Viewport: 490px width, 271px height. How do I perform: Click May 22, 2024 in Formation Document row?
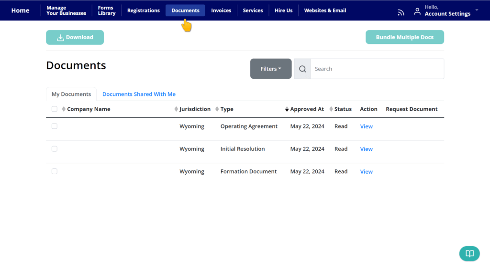pos(307,171)
